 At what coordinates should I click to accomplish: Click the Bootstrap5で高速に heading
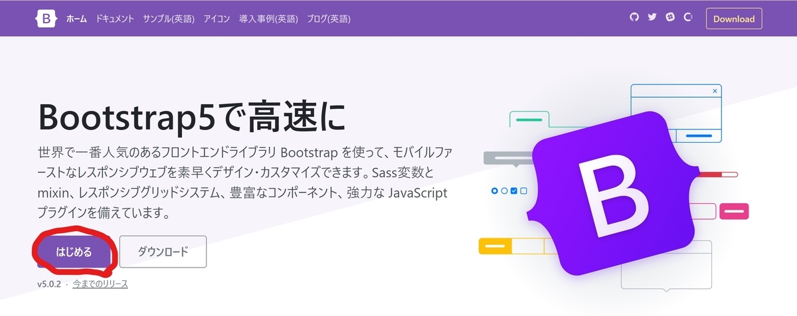point(193,118)
